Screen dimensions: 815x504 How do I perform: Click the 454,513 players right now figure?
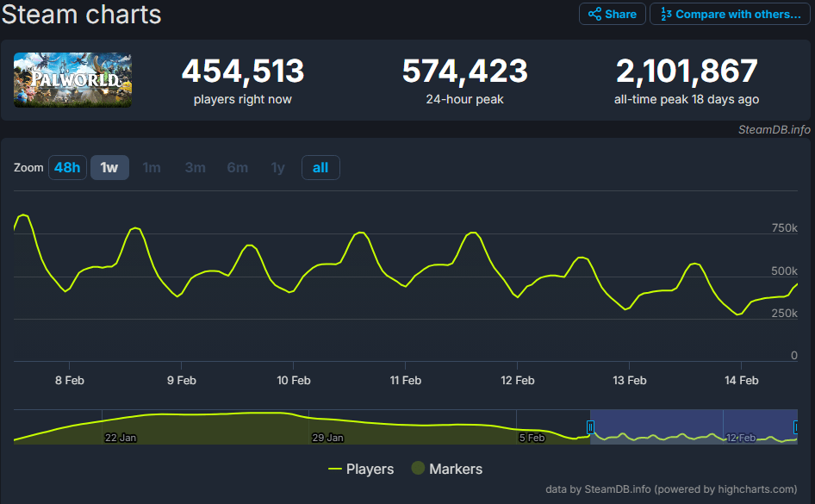243,72
